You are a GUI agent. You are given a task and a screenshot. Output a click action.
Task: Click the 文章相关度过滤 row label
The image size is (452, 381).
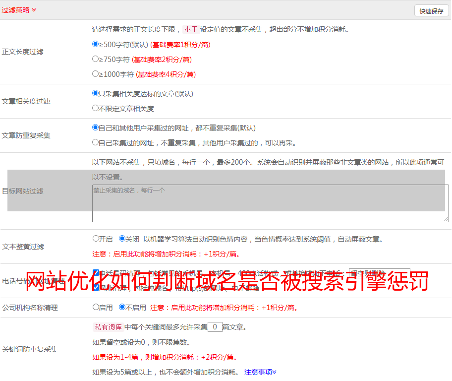26,101
